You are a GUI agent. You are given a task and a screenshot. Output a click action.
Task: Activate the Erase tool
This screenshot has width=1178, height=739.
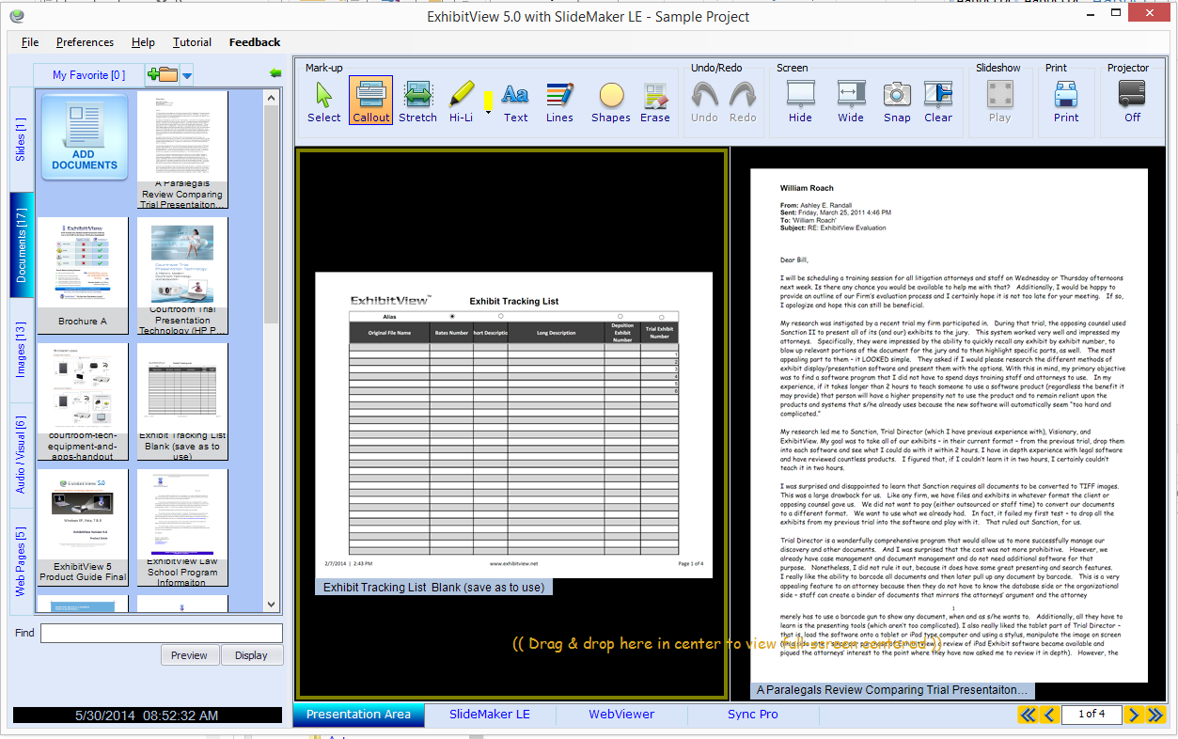point(655,102)
